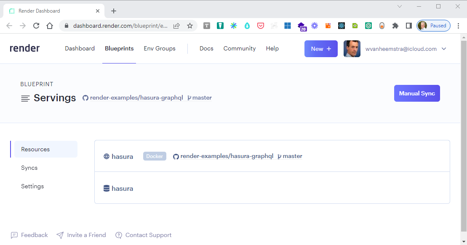Screen dimensions: 467x245
Task: Select the globe icon beside the hasura service
Action: 106,156
